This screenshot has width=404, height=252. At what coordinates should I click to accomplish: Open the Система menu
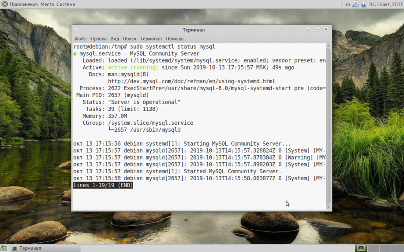pyautogui.click(x=66, y=4)
